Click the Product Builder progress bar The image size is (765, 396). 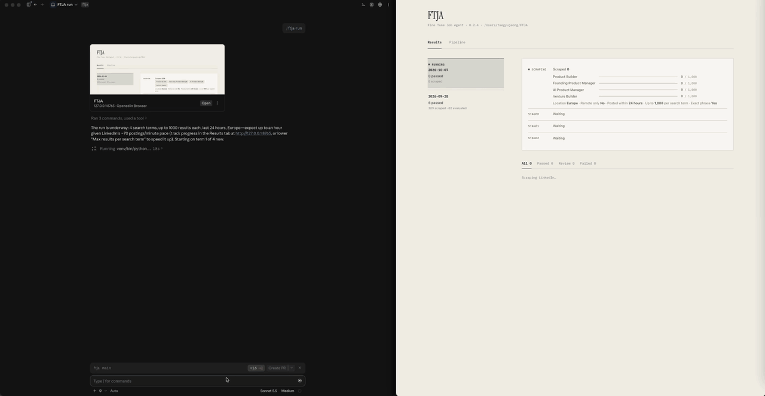(x=638, y=76)
